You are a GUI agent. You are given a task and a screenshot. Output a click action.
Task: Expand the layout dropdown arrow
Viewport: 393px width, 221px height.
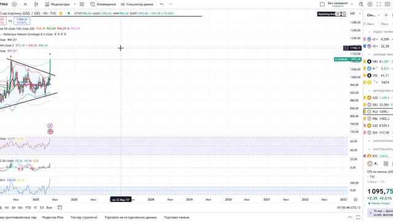tap(352, 4)
